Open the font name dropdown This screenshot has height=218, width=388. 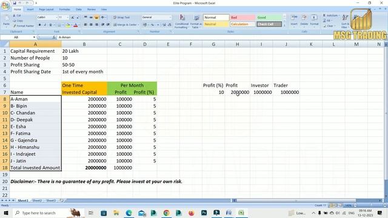[x=56, y=18]
